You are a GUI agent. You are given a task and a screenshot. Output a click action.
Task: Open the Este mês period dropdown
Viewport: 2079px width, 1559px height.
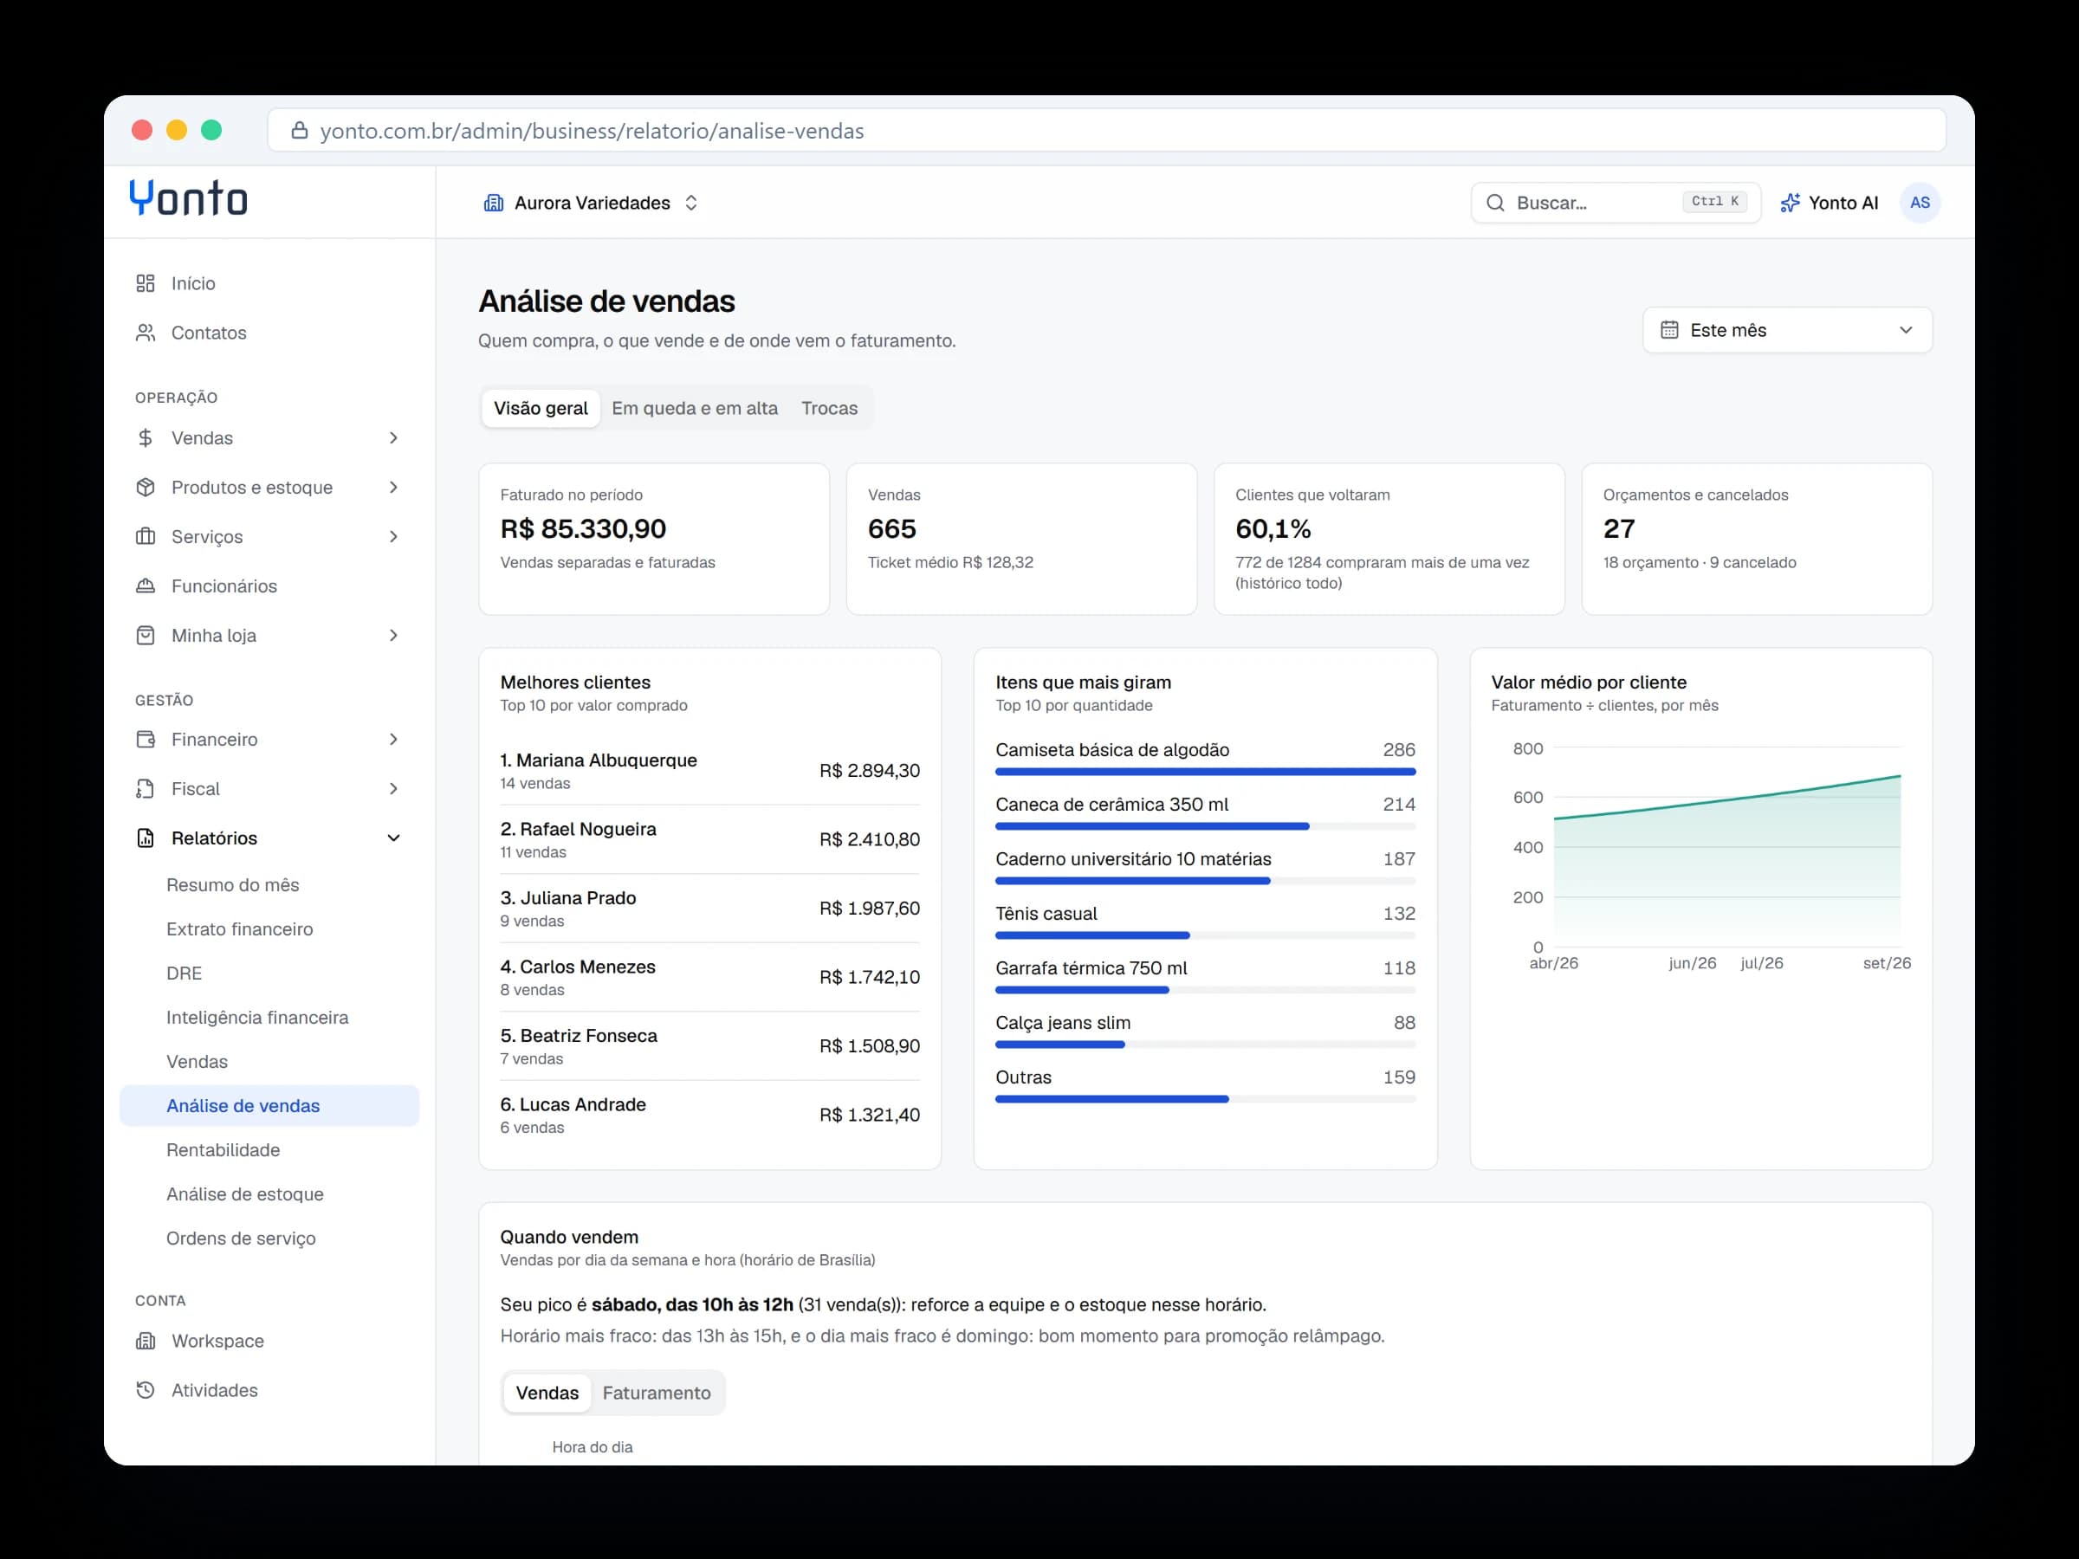point(1787,330)
